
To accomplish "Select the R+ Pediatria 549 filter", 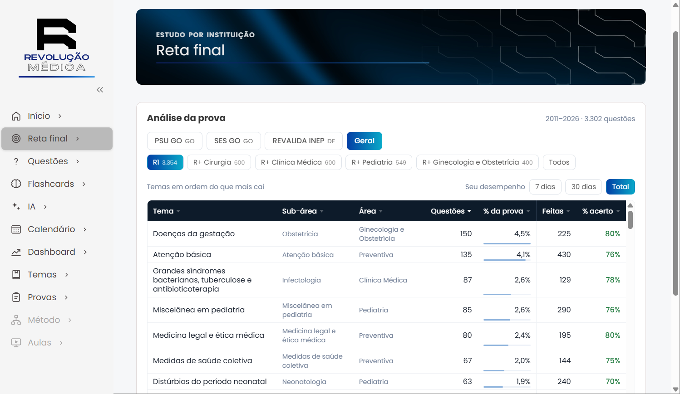I will click(x=379, y=162).
